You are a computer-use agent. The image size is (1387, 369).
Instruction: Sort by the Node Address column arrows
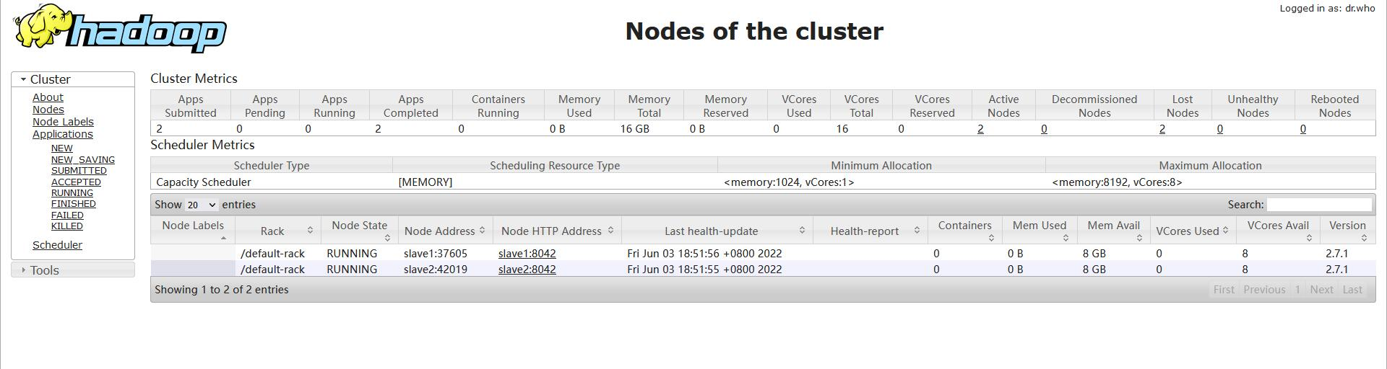482,231
